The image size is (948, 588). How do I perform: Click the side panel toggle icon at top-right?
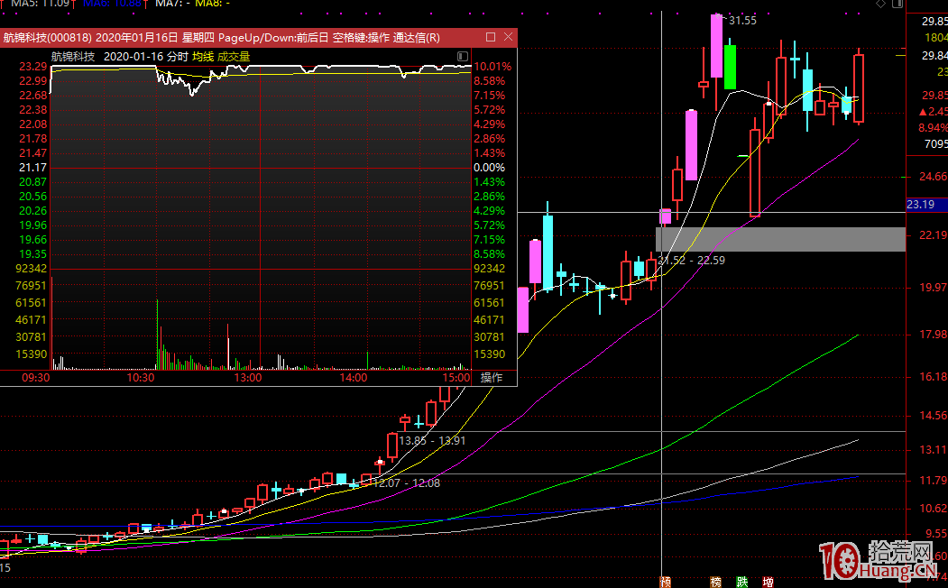(x=898, y=5)
